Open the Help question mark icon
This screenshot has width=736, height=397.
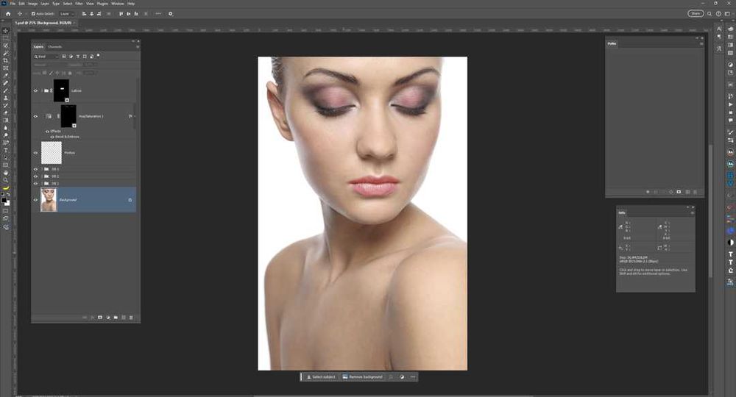pos(718,13)
